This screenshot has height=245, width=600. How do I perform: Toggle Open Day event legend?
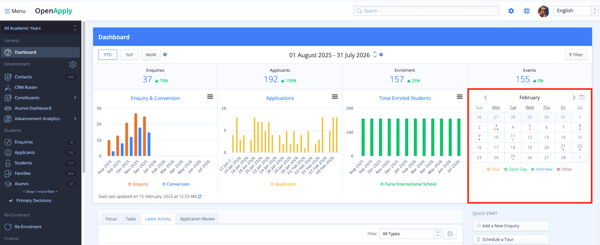[x=516, y=169]
